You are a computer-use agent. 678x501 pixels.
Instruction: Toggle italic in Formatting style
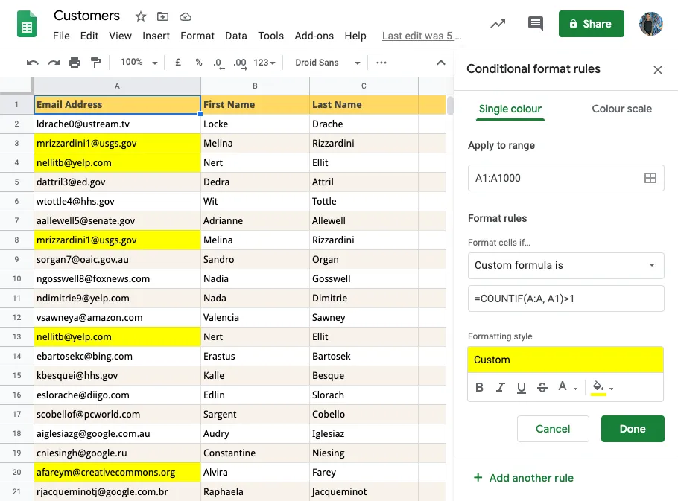click(500, 387)
